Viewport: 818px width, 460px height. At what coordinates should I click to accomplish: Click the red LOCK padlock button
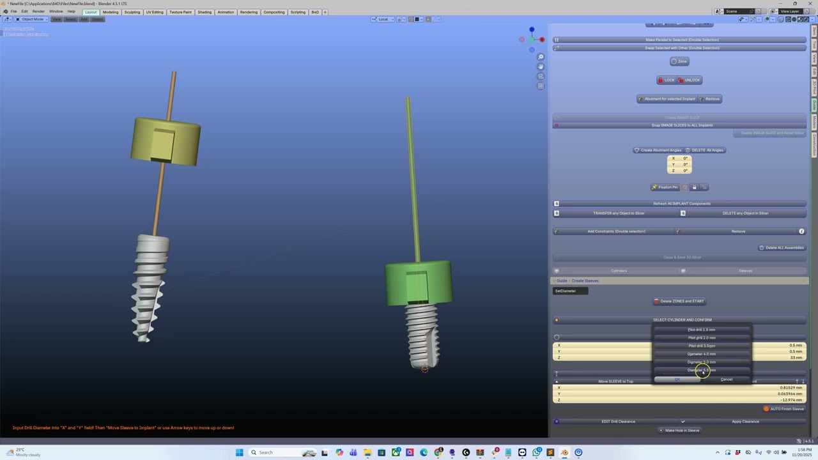coord(666,80)
